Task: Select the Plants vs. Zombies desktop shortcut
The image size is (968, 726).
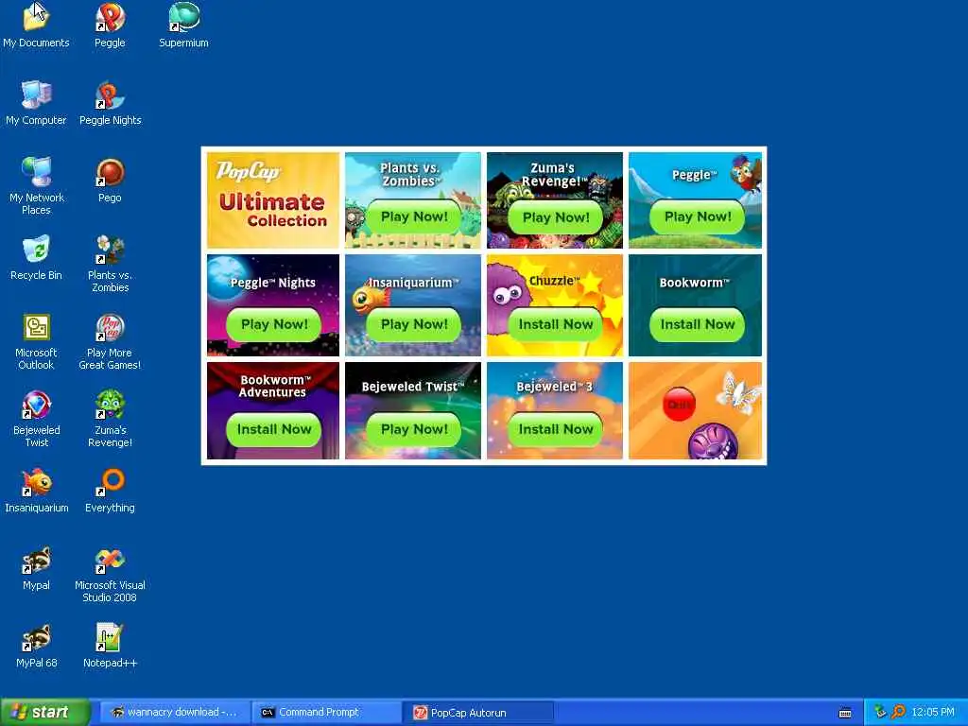Action: click(110, 264)
